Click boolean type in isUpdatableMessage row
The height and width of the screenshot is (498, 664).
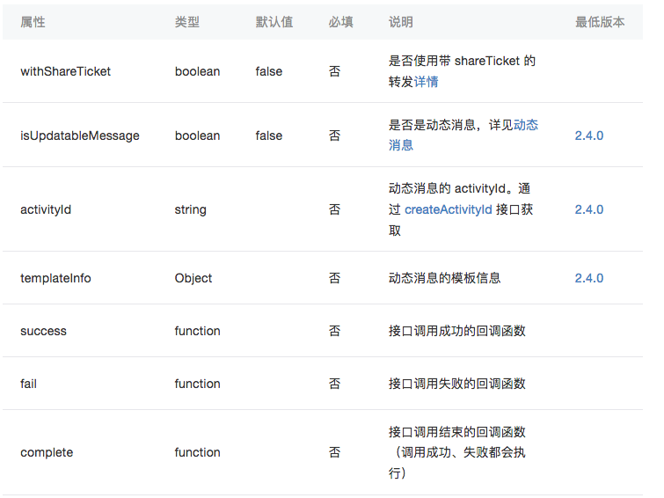[197, 135]
